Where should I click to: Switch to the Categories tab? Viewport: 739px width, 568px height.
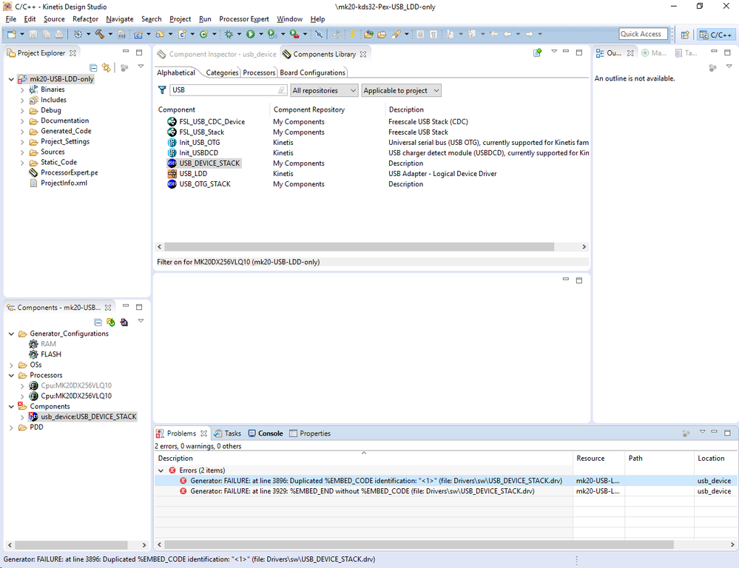(222, 72)
